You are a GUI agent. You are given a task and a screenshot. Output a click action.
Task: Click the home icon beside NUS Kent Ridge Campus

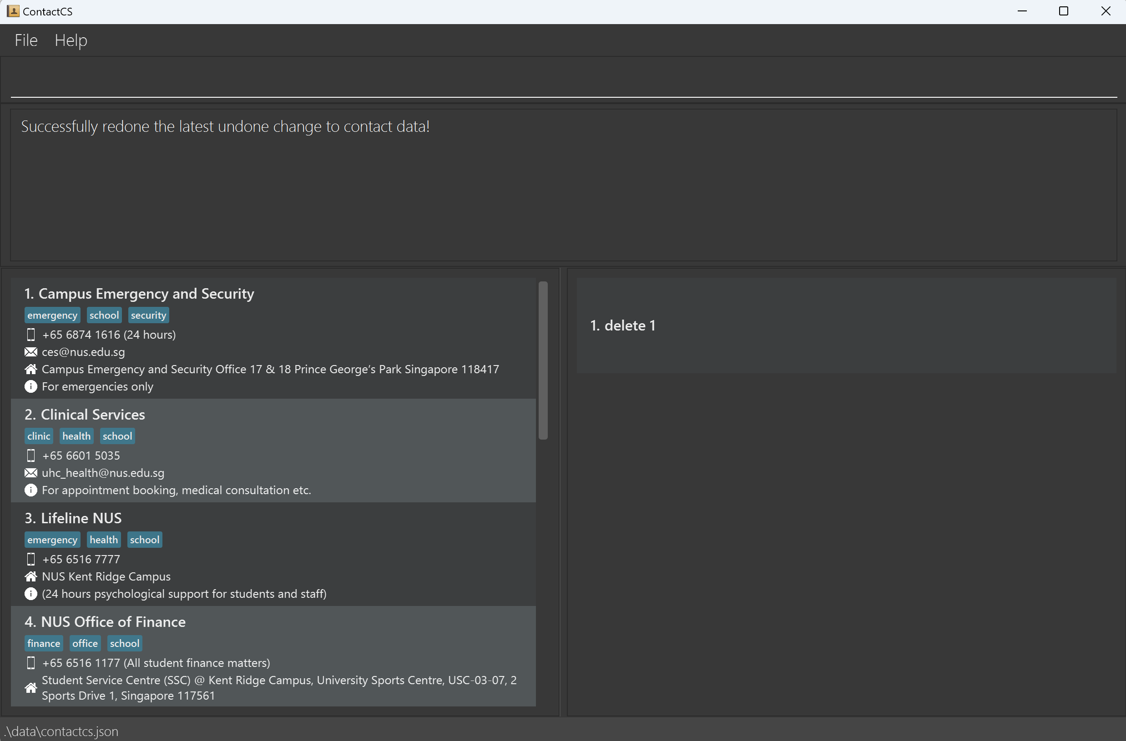pos(31,576)
